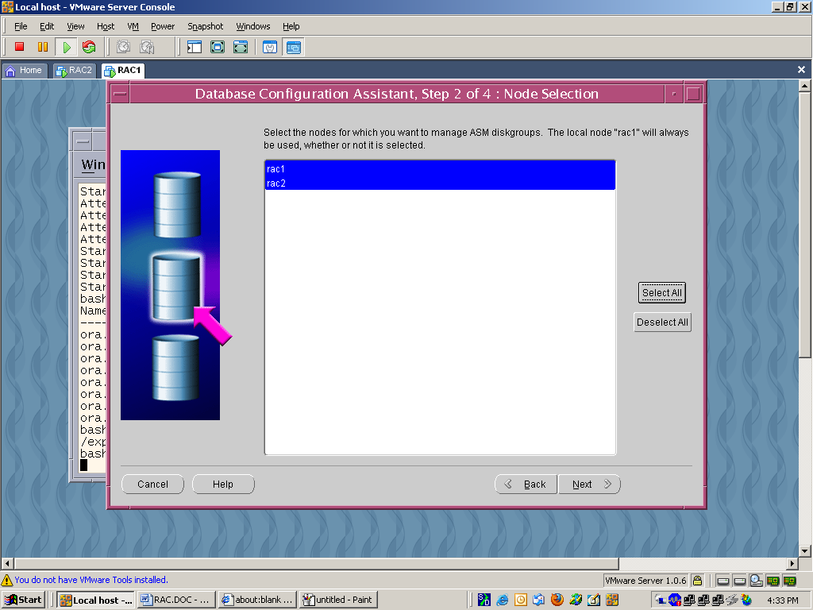813x610 pixels.
Task: Click the second green network adapter icon
Action: (x=790, y=581)
